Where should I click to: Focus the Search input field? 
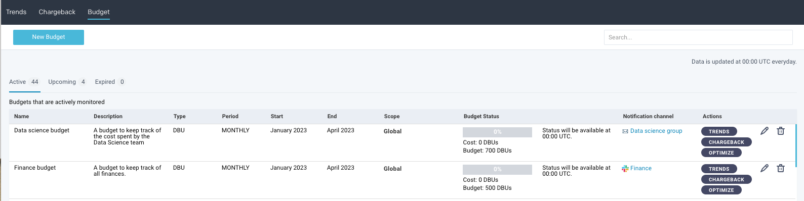tap(698, 37)
